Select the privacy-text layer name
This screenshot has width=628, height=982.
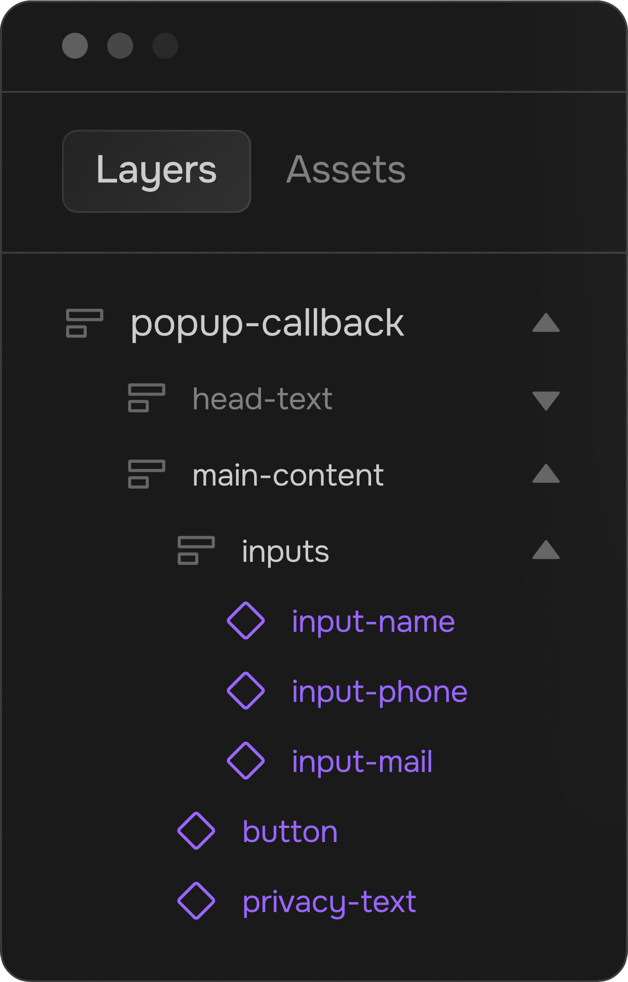coord(329,902)
